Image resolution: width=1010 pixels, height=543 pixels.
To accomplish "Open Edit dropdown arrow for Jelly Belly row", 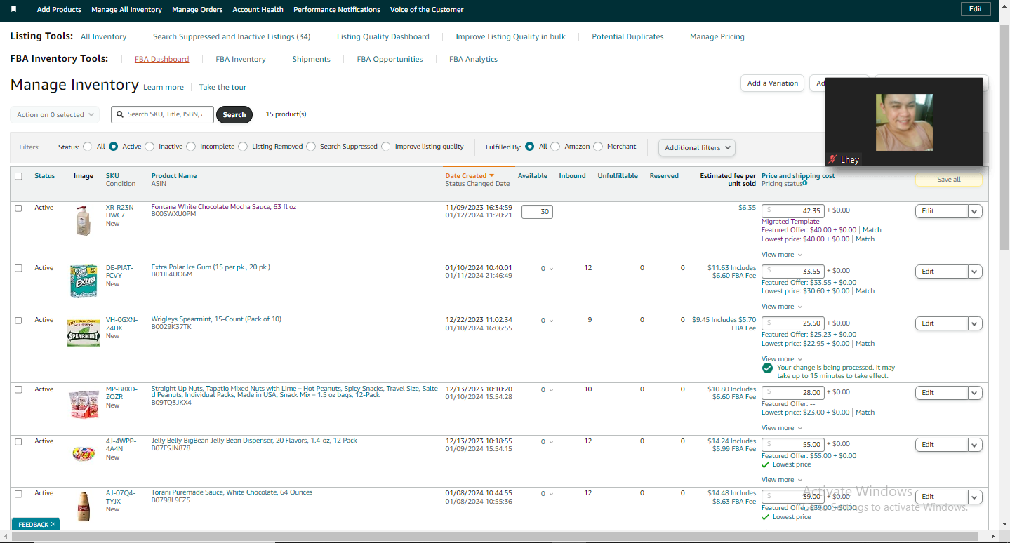I will tap(975, 445).
